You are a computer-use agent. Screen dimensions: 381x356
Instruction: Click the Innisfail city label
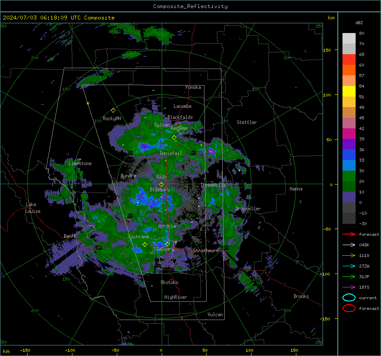pos(171,153)
